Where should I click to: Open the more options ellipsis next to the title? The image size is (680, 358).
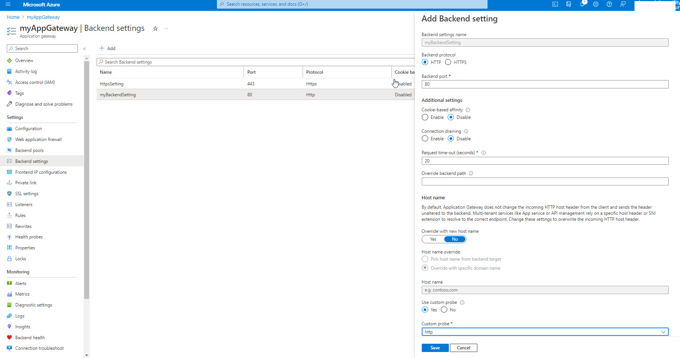(x=166, y=29)
